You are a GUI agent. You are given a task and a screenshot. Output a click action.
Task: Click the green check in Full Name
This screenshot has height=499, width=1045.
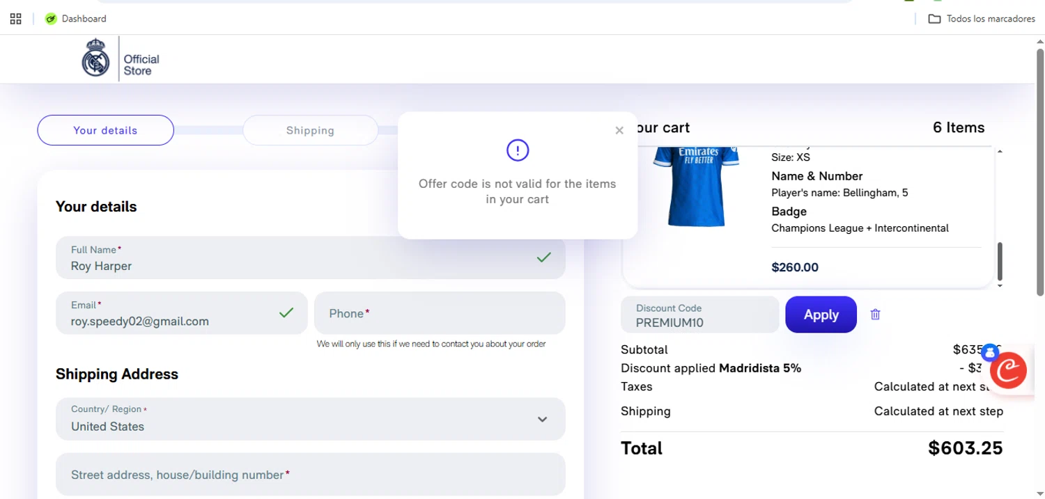(544, 258)
